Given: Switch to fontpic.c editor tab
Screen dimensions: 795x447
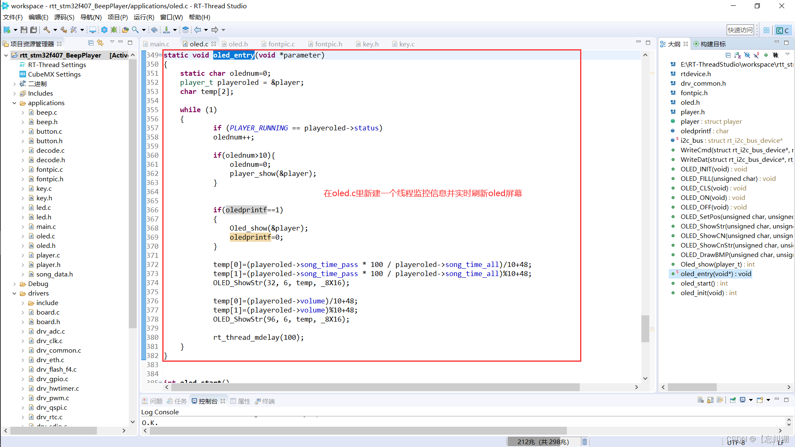Looking at the screenshot, I should coord(278,44).
